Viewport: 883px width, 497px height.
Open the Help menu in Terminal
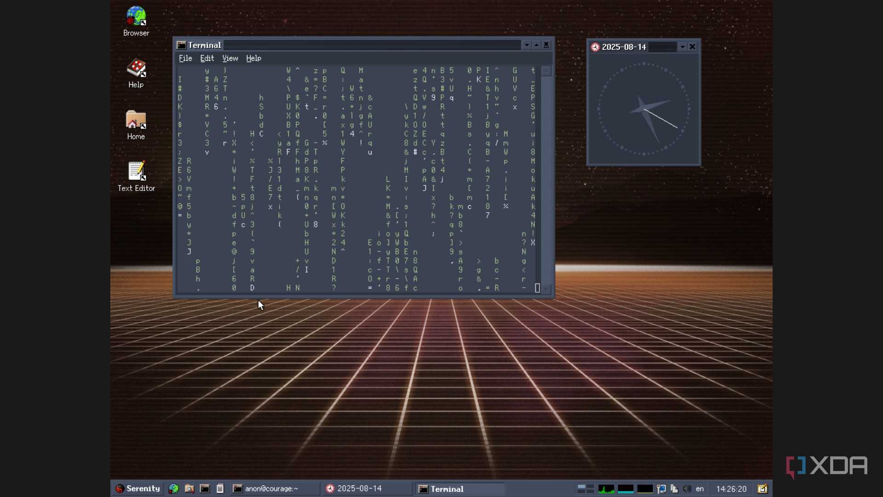tap(253, 58)
